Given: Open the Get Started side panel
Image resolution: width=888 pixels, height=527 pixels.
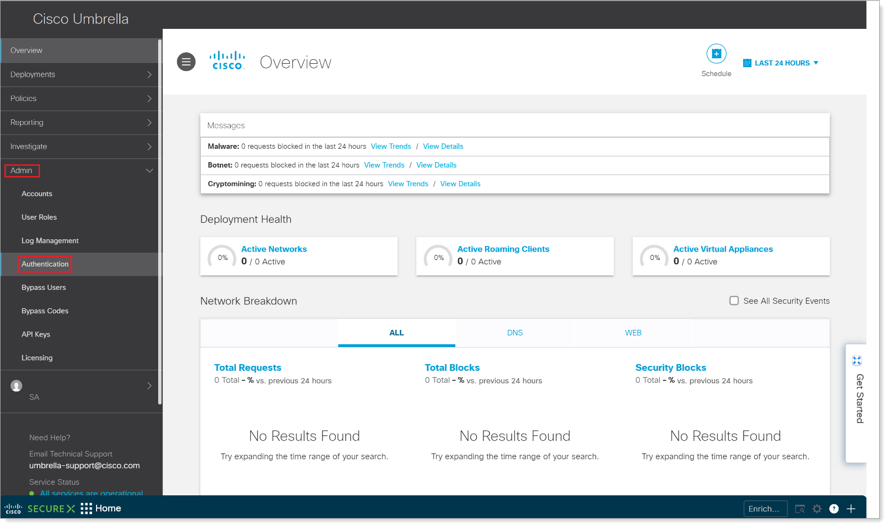Looking at the screenshot, I should 856,404.
